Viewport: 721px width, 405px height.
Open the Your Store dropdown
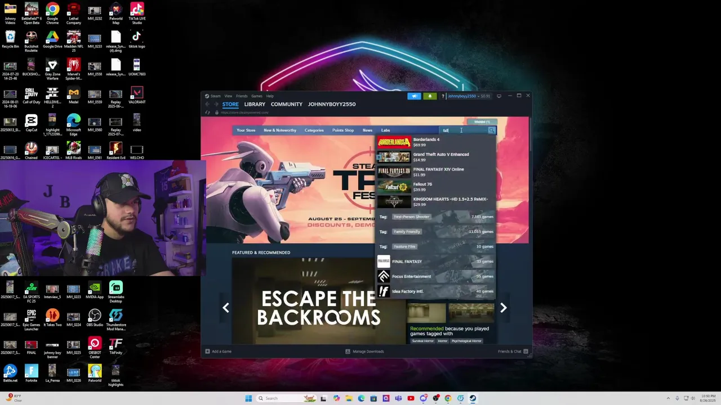(x=246, y=130)
